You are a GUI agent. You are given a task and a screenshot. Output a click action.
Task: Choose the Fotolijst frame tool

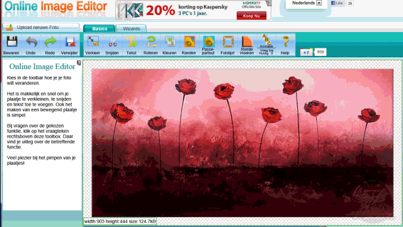point(228,42)
